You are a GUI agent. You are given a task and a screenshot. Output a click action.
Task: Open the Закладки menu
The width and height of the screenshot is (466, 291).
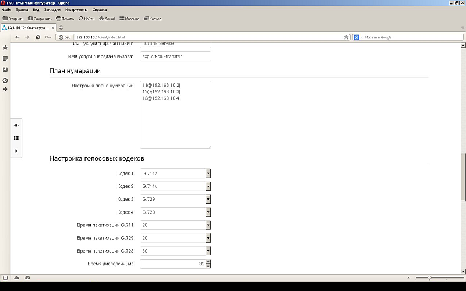tap(52, 10)
